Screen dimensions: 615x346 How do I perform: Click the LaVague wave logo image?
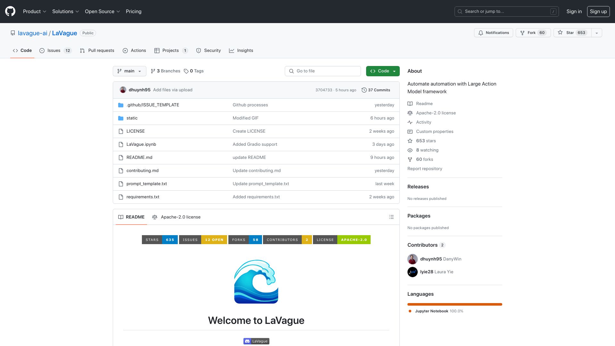(x=256, y=282)
